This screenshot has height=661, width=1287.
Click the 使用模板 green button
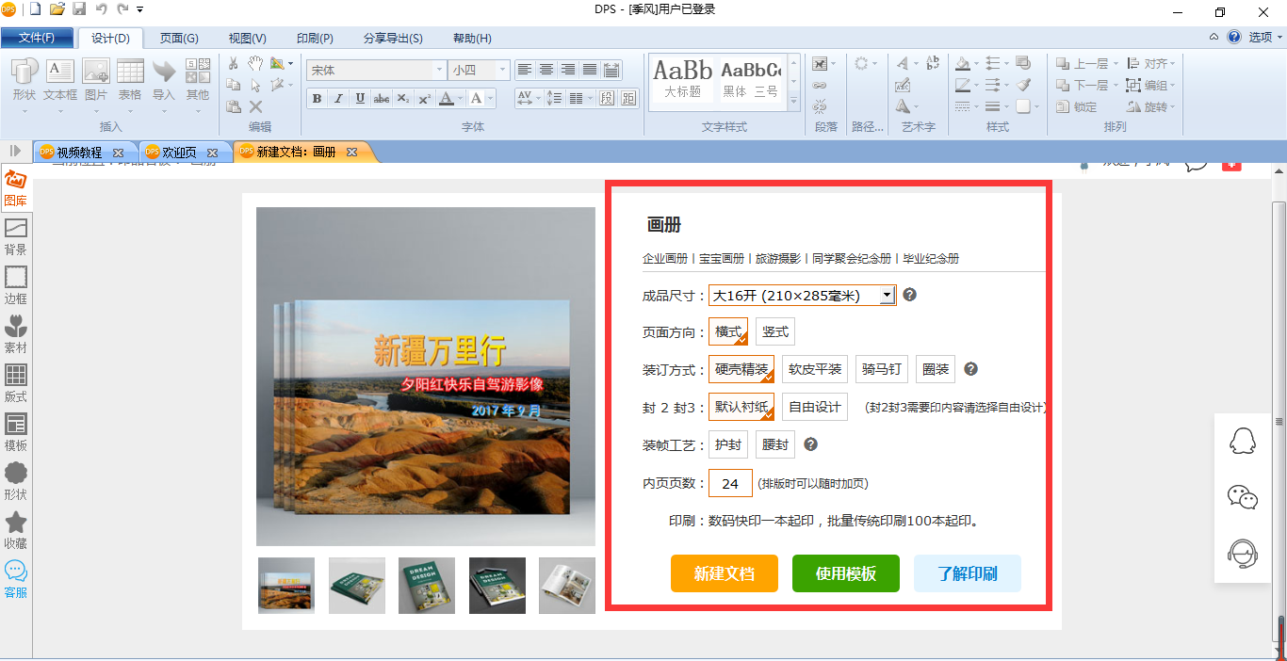pos(846,573)
